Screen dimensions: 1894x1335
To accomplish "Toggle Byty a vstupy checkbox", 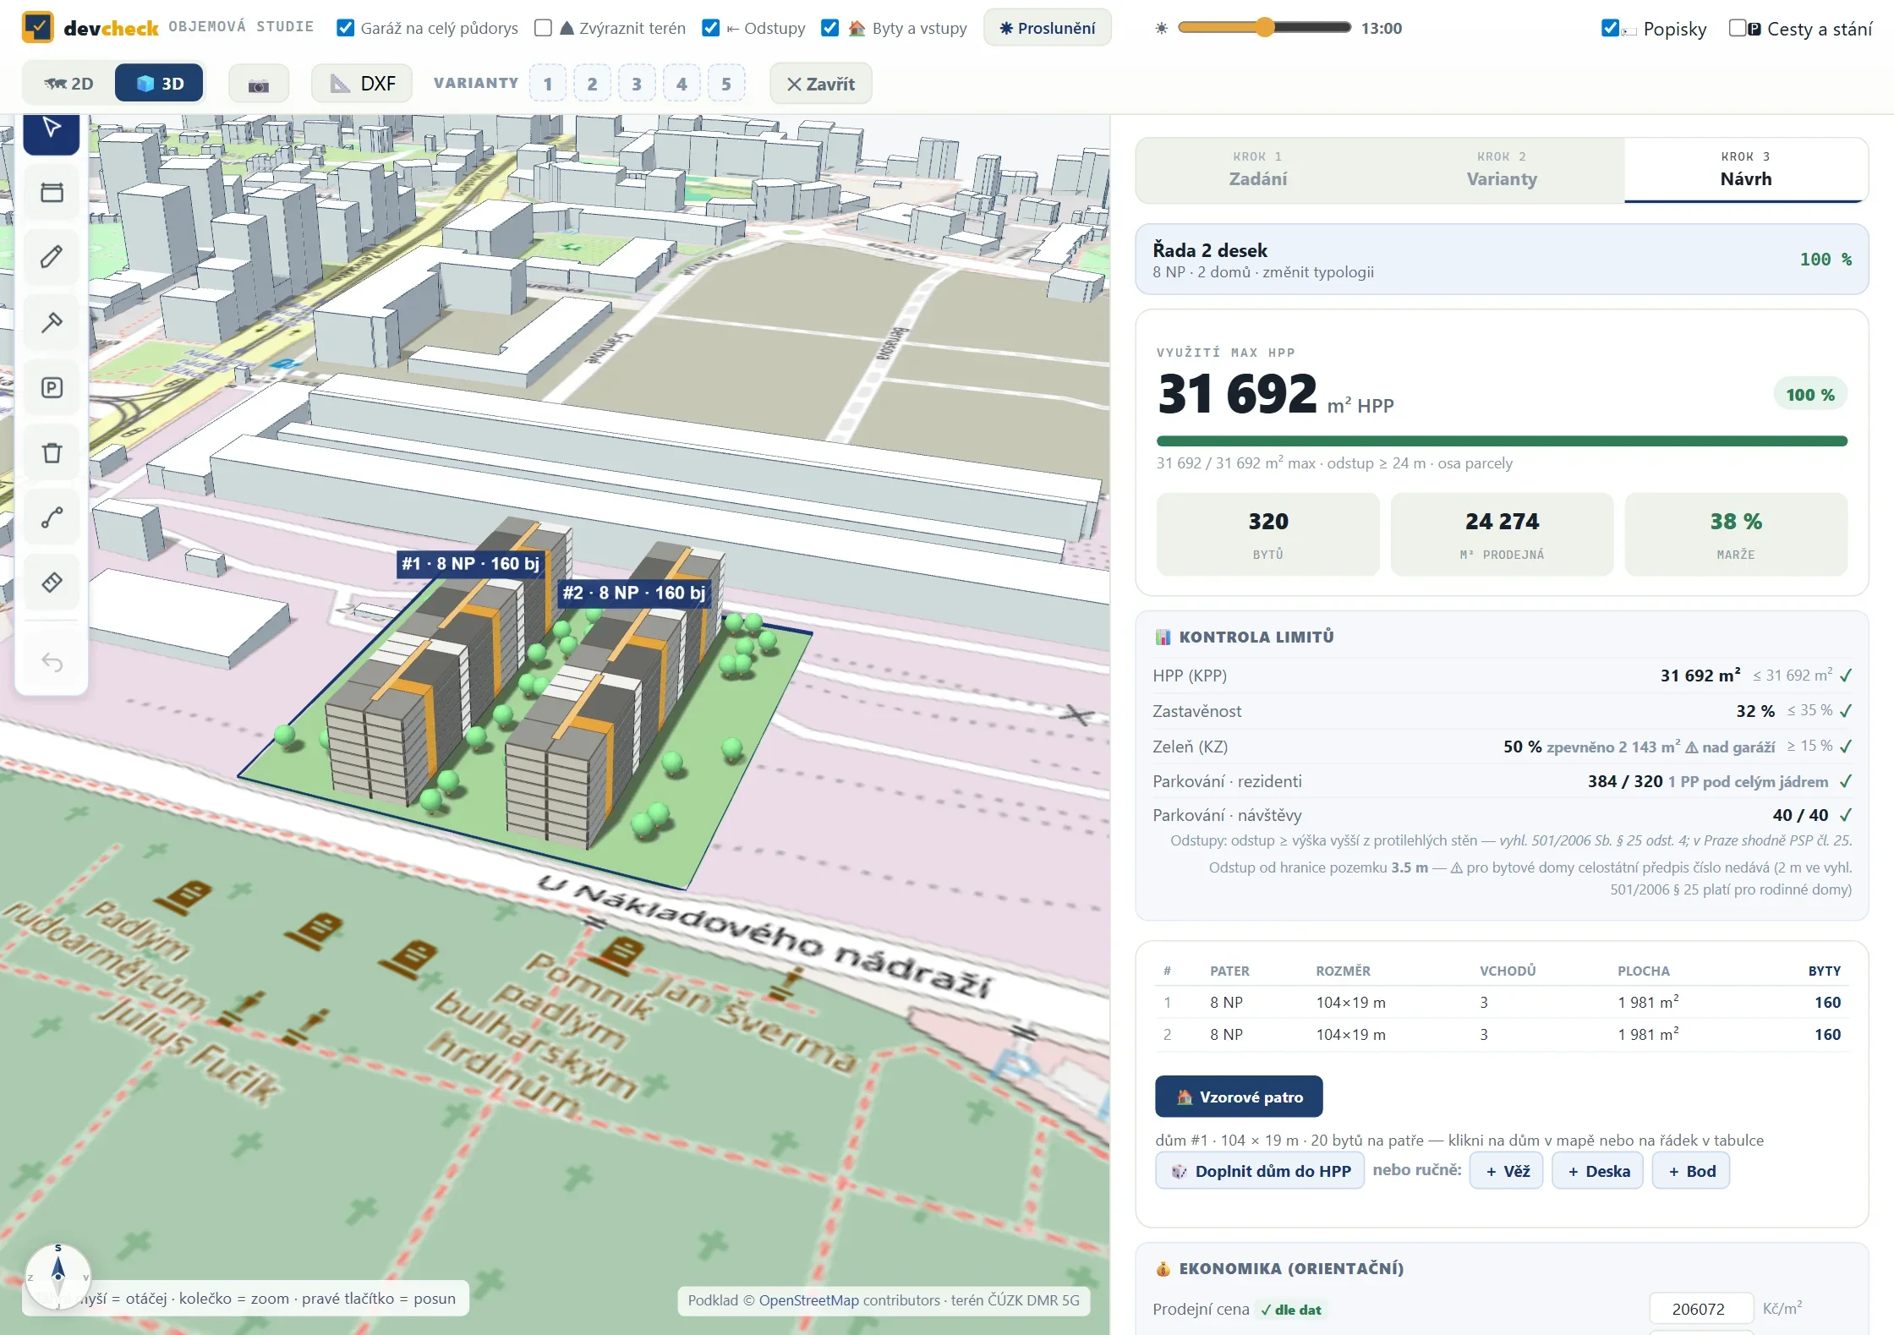I will [x=830, y=28].
